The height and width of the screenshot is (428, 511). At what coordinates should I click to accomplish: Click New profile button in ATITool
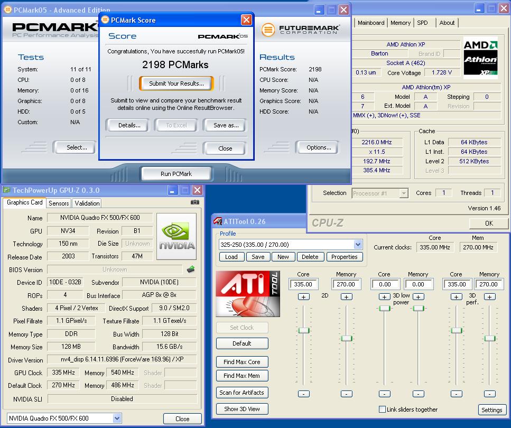[283, 257]
